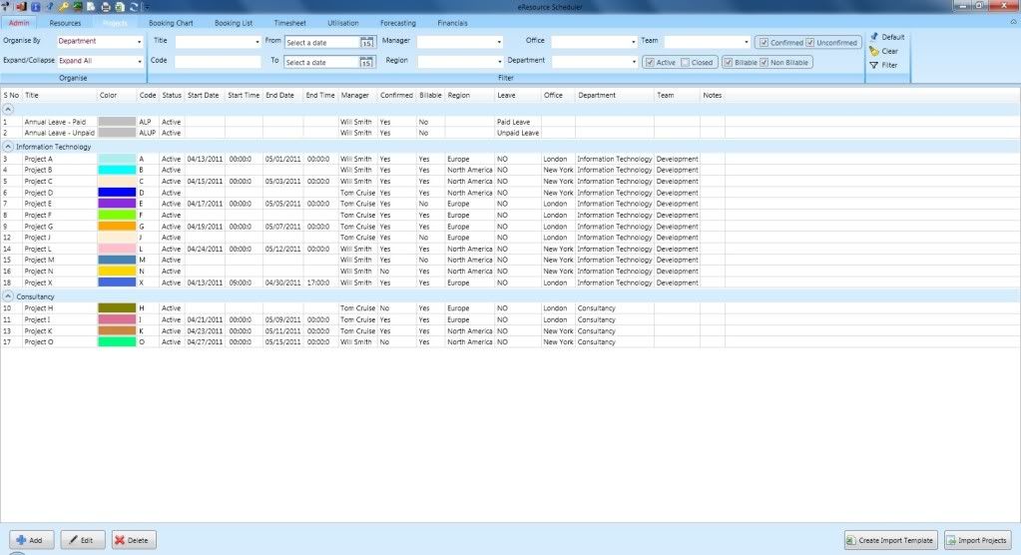Click the orange color swatch for Project G
Screen dimensions: 1021x555
point(117,227)
